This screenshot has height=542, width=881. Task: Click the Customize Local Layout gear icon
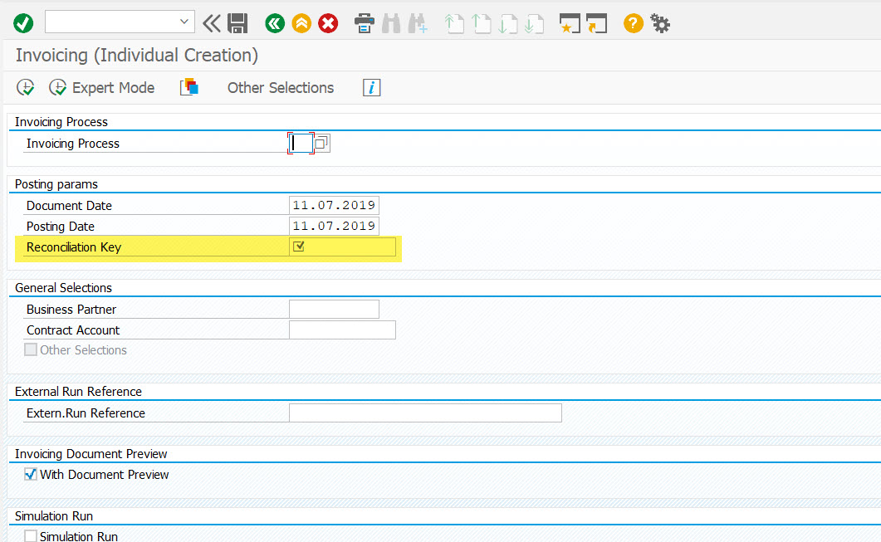pos(660,23)
